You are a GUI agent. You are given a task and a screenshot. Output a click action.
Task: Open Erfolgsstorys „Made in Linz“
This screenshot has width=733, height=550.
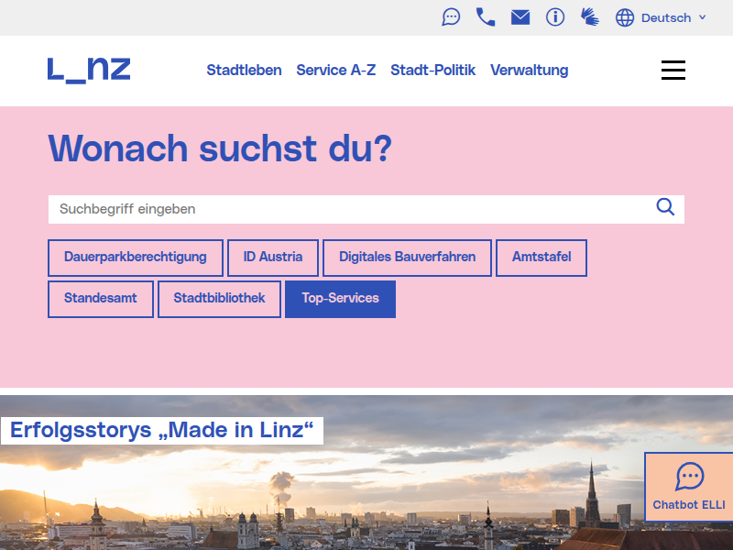pos(161,429)
